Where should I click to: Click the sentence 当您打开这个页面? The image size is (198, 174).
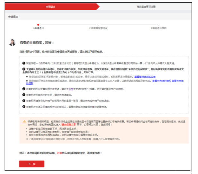(62, 52)
